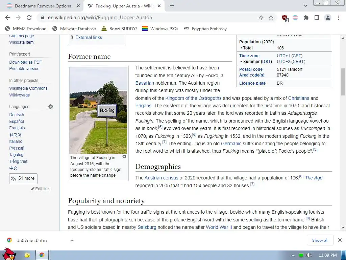Viewport: 346px width, 260px height.
Task: Open Chrome's three-dot menu
Action: pyautogui.click(x=339, y=18)
